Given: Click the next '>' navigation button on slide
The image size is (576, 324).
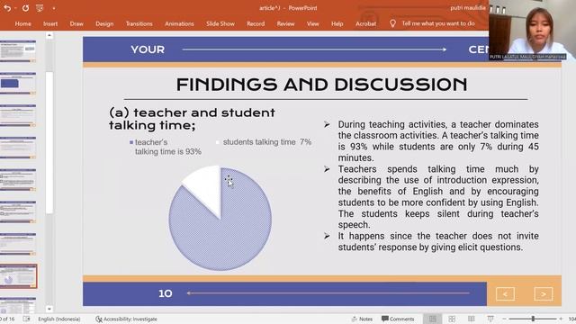Looking at the screenshot, I should click(544, 294).
